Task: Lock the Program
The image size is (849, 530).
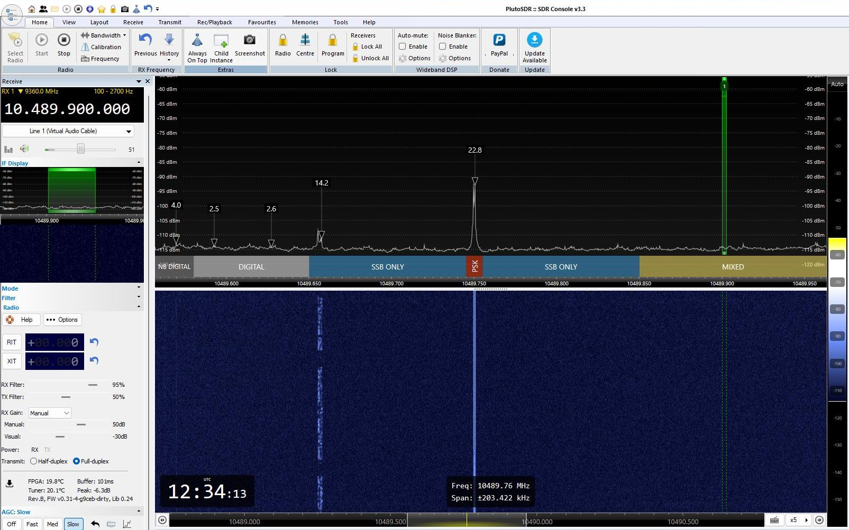Action: (x=333, y=44)
